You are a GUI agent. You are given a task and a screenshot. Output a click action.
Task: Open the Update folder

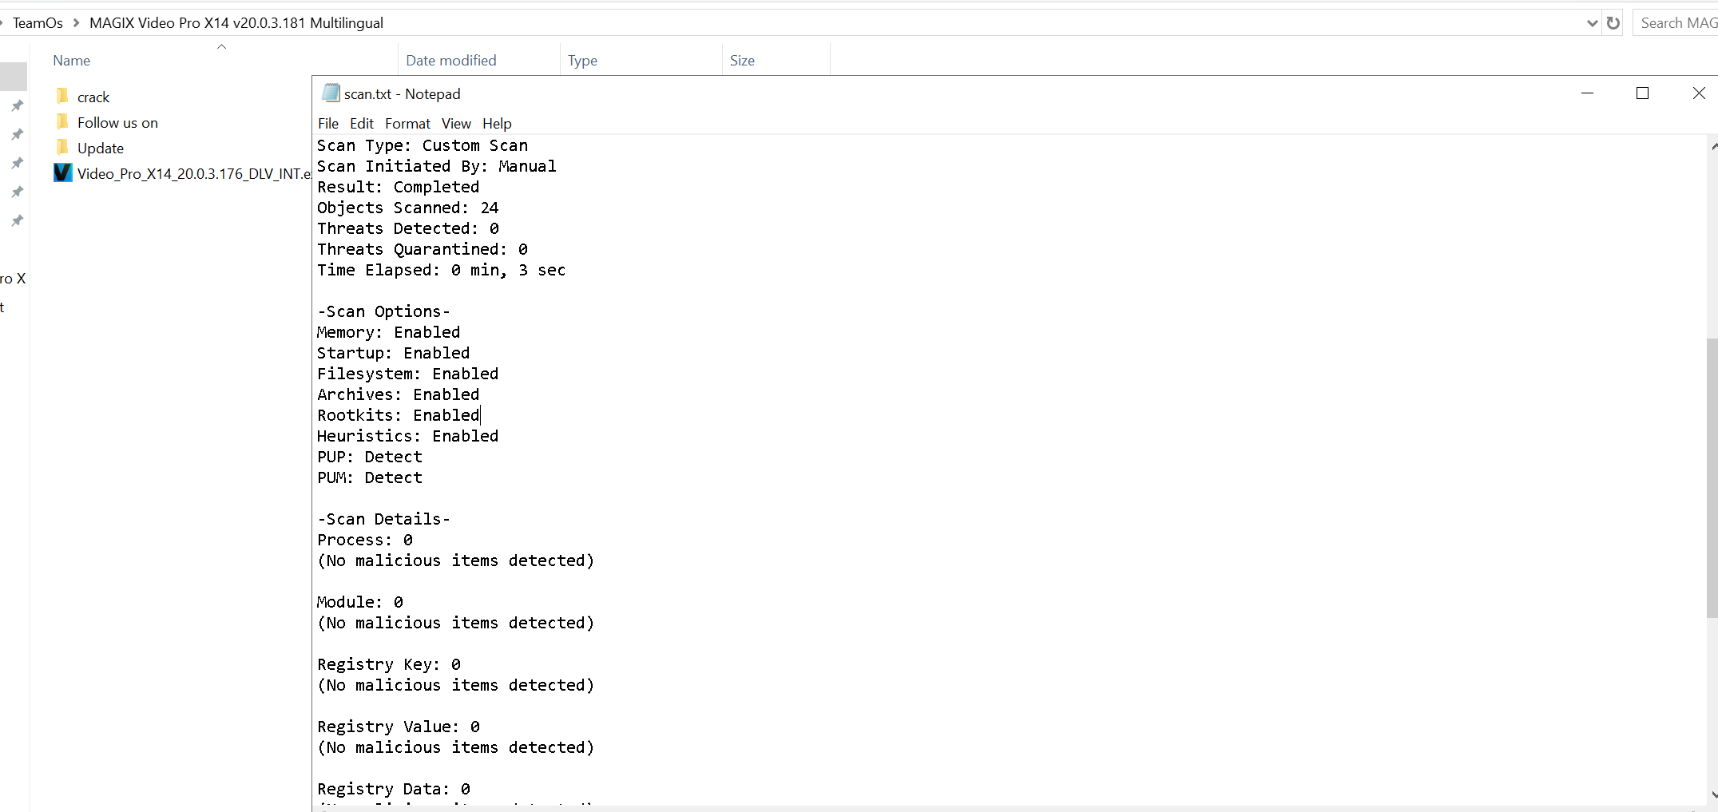100,148
